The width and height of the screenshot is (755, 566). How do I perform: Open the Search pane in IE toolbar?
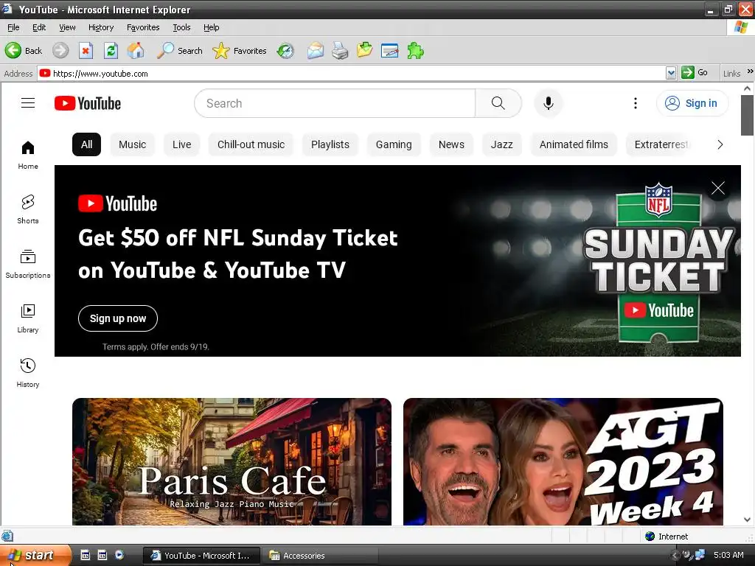pyautogui.click(x=180, y=51)
